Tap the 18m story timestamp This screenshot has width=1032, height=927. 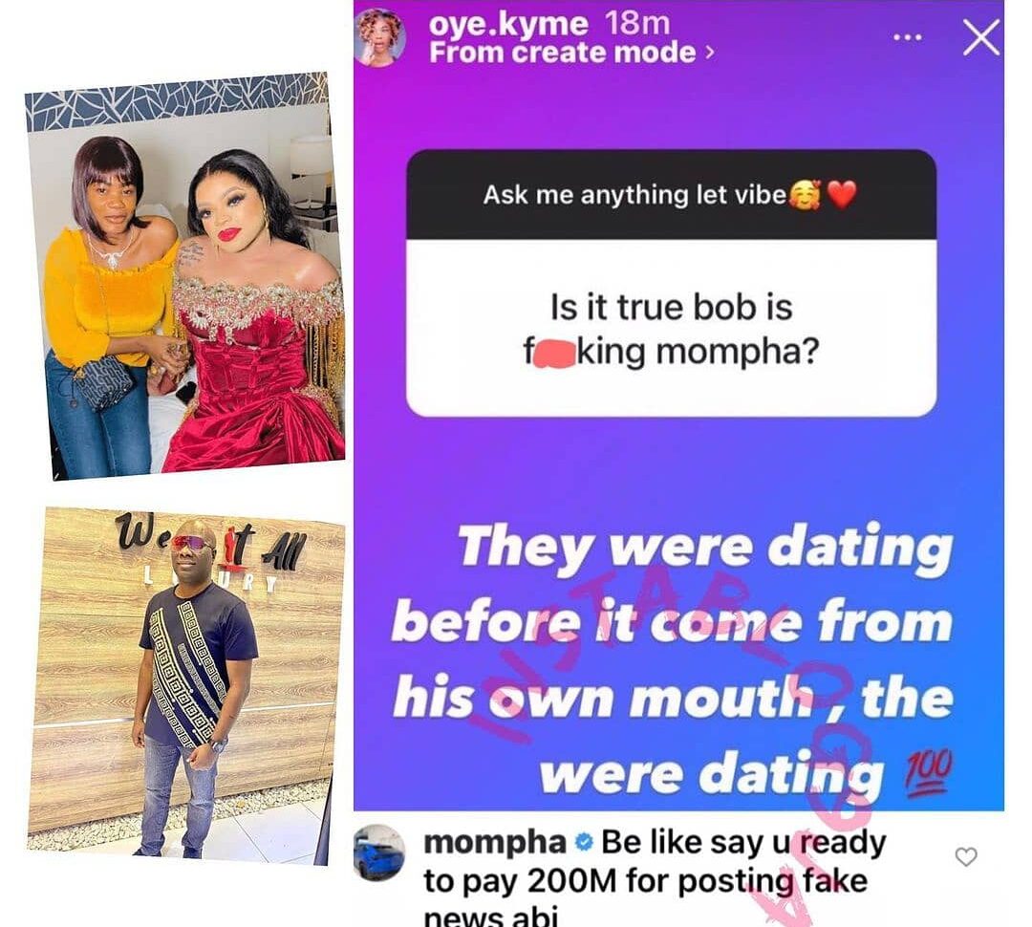[x=637, y=24]
